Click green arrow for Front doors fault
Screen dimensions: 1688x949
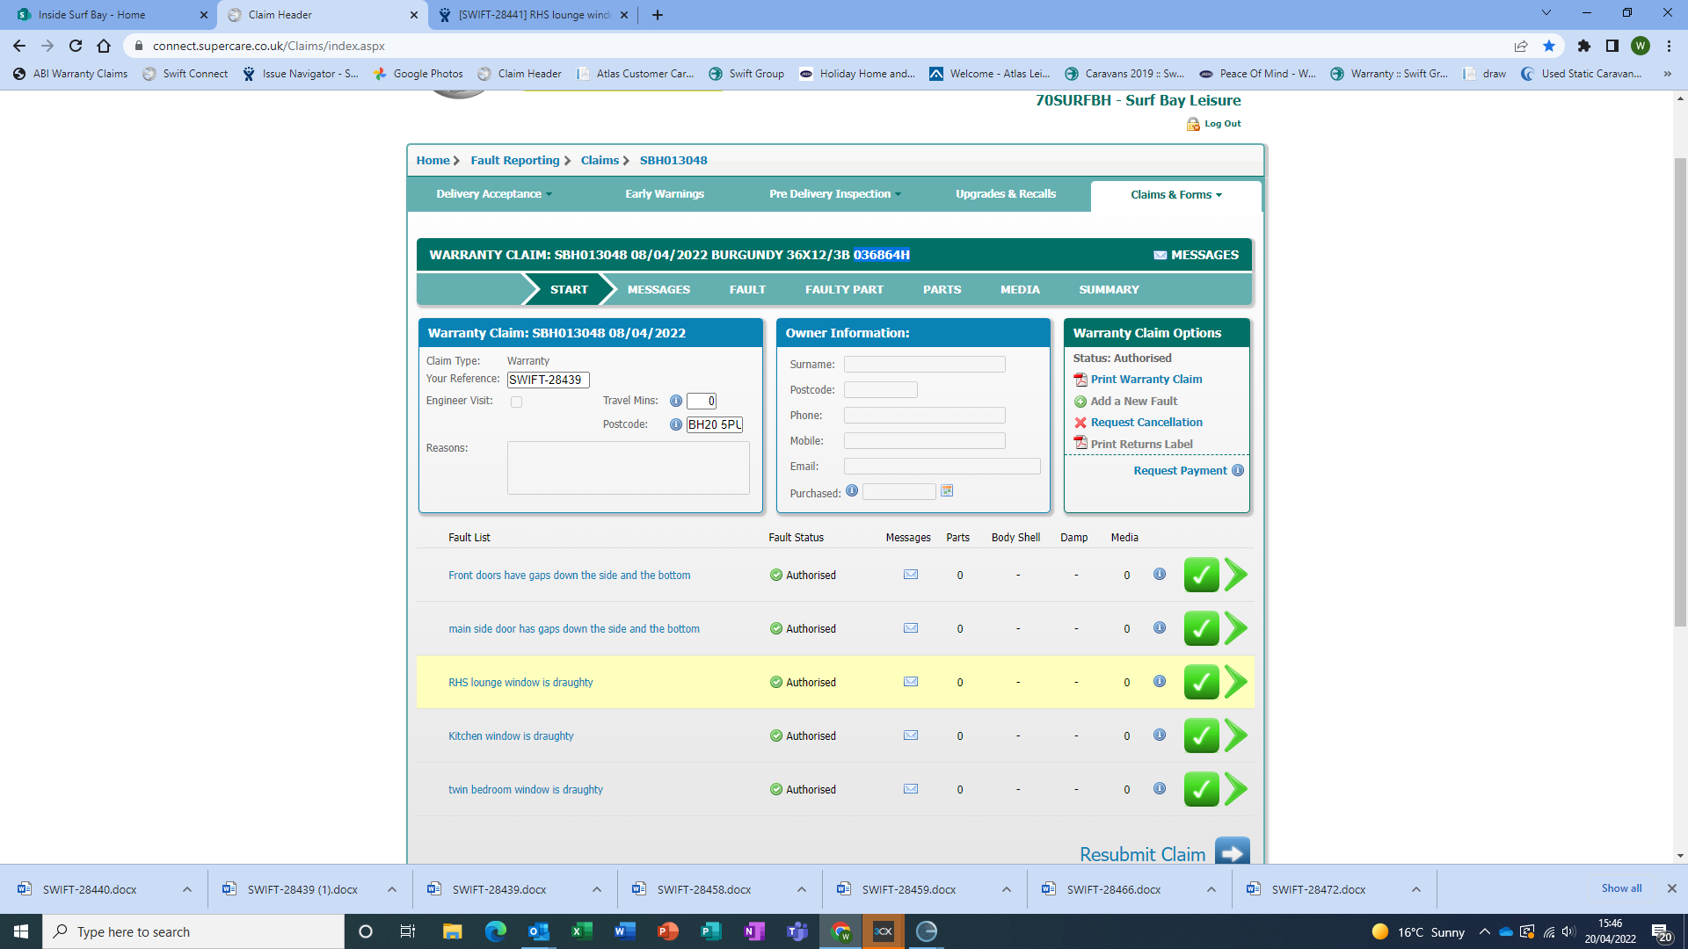[1235, 575]
